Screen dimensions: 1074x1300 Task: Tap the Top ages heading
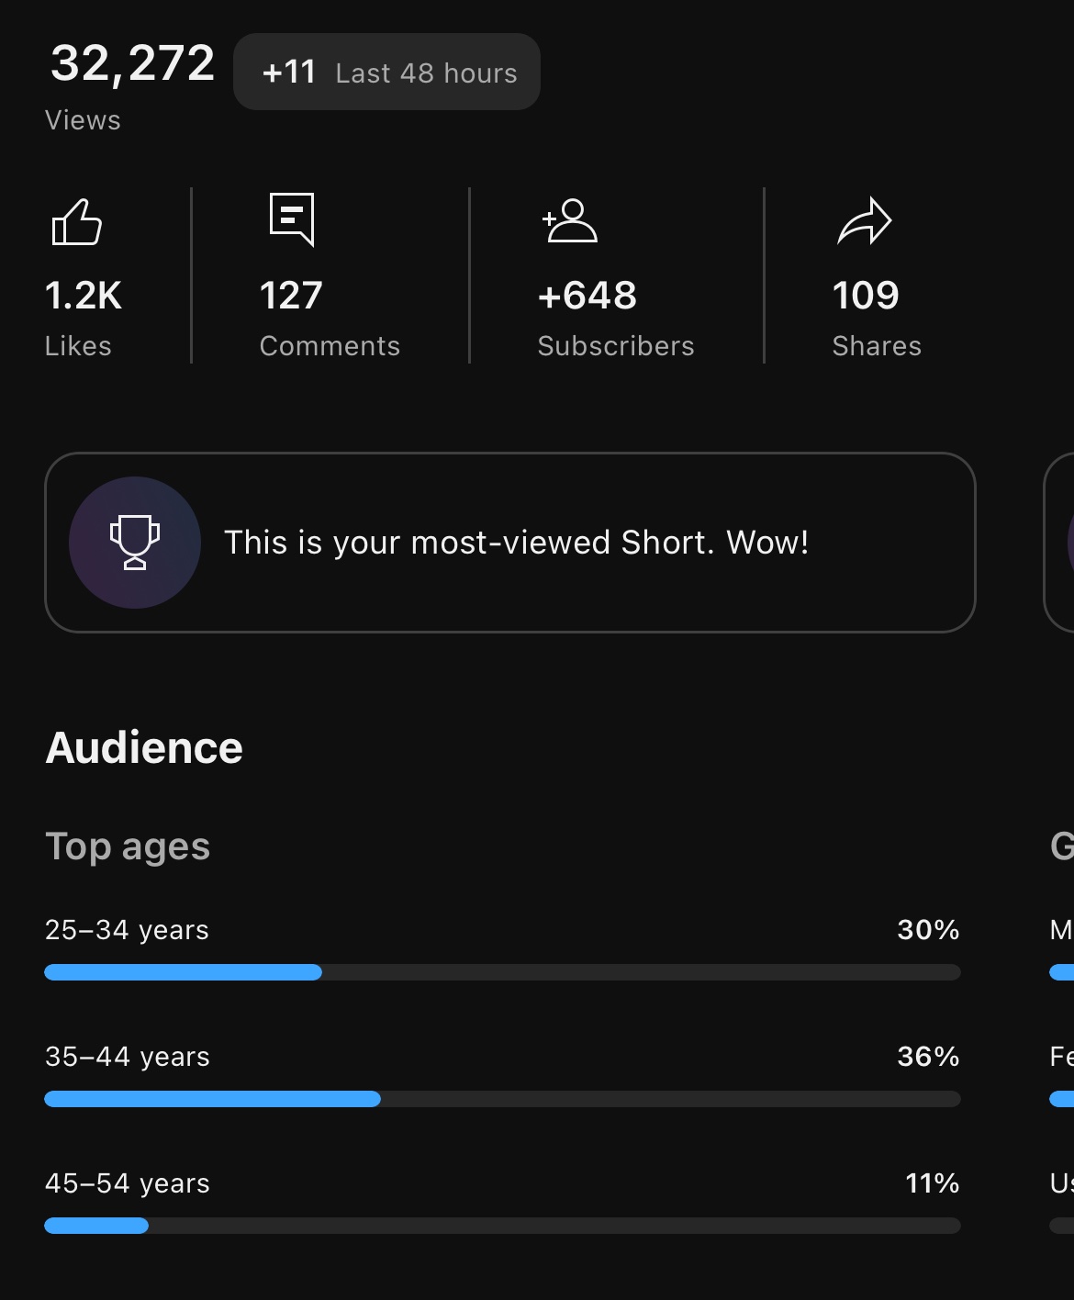(x=128, y=846)
